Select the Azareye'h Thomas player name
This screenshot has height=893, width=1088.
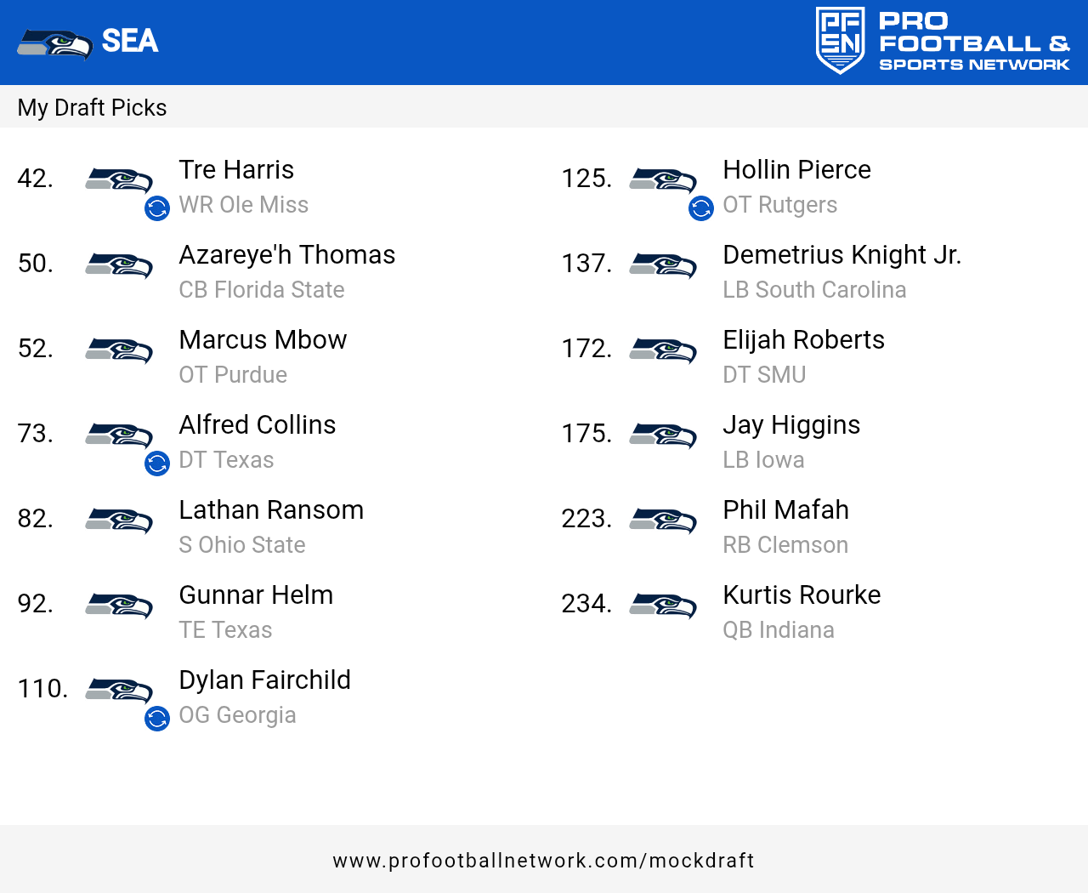coord(287,255)
